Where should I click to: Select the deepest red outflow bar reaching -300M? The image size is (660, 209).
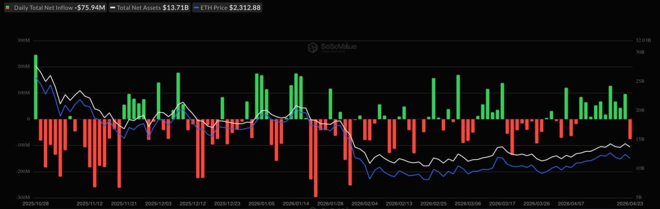pos(316,157)
